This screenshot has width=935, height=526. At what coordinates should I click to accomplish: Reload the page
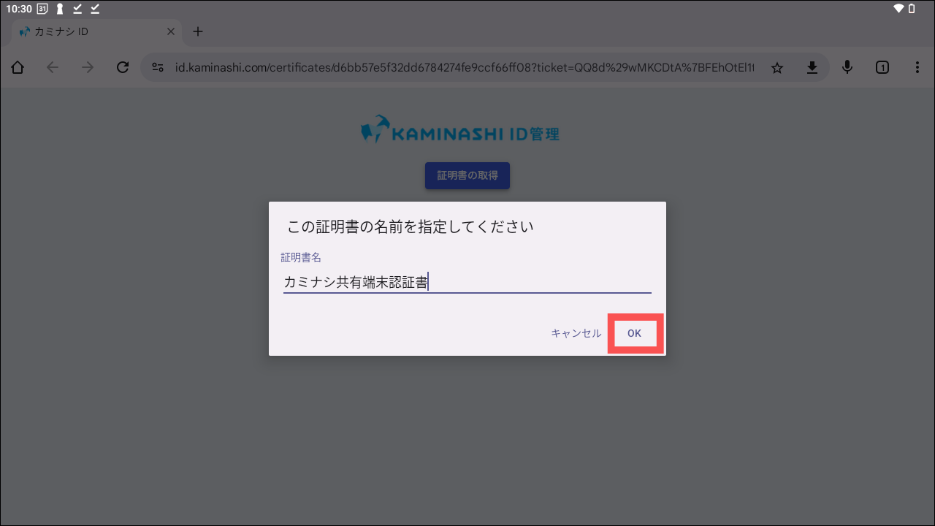coord(123,67)
